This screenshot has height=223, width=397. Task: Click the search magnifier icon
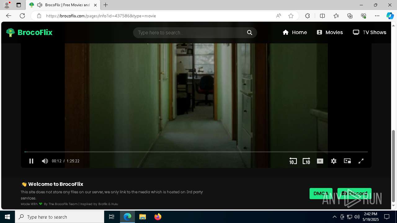click(x=250, y=33)
